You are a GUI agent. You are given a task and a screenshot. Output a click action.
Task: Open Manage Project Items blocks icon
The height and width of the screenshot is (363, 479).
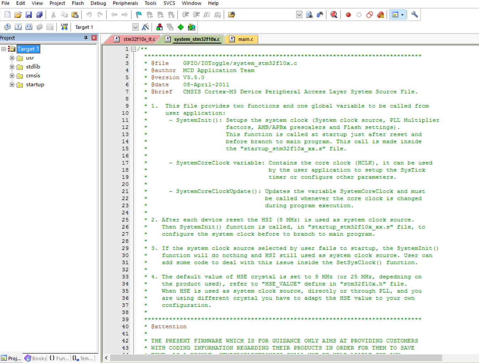point(160,27)
